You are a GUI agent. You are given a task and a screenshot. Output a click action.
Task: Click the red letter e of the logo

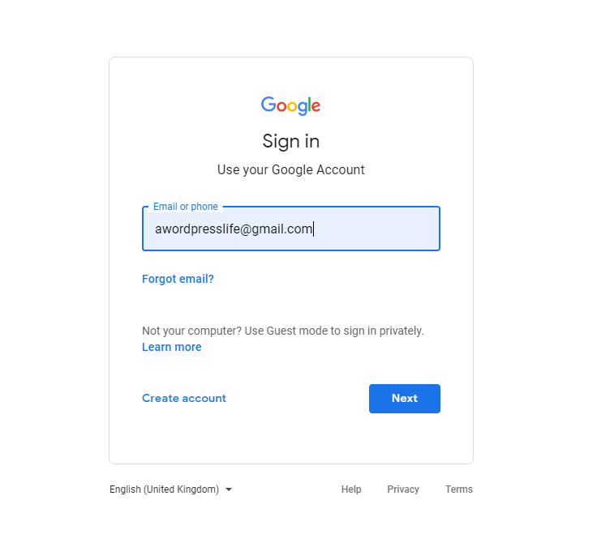coord(316,106)
